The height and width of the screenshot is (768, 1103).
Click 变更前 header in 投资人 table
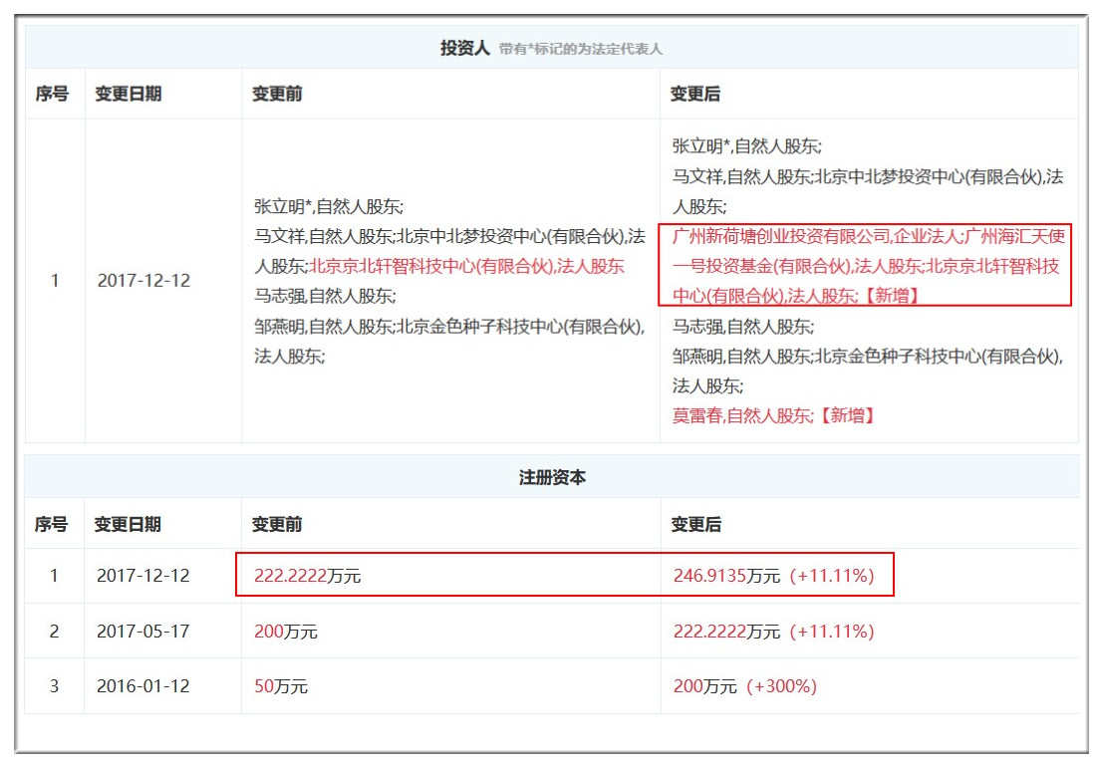coord(277,94)
